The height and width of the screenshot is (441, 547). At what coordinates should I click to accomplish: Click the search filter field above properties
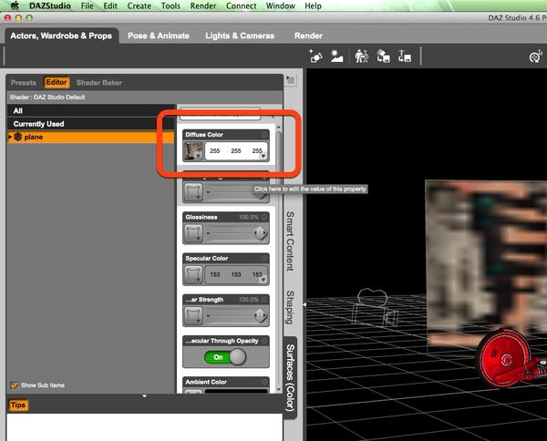pos(220,114)
